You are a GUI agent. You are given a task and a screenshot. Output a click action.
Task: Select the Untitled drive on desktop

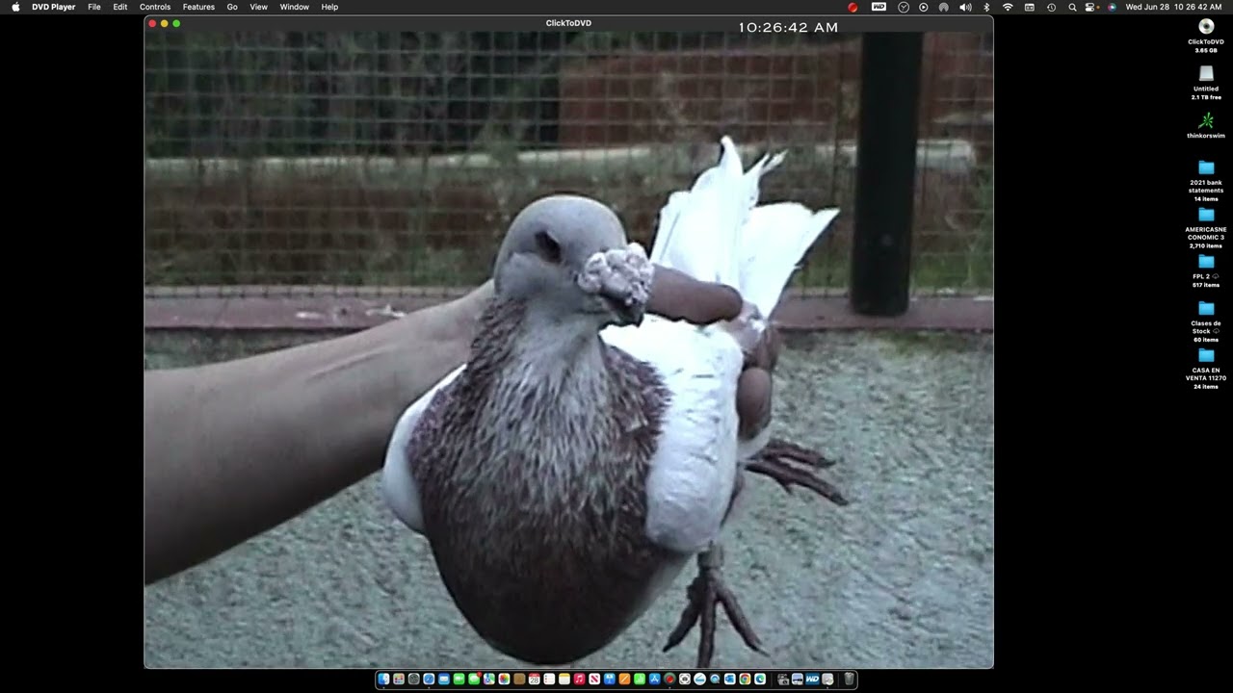pyautogui.click(x=1206, y=73)
